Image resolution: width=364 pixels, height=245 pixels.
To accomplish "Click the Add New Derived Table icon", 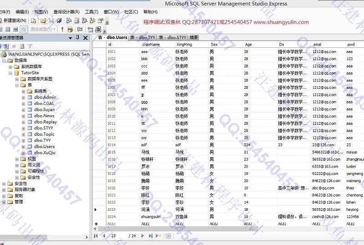I will coord(98,29).
